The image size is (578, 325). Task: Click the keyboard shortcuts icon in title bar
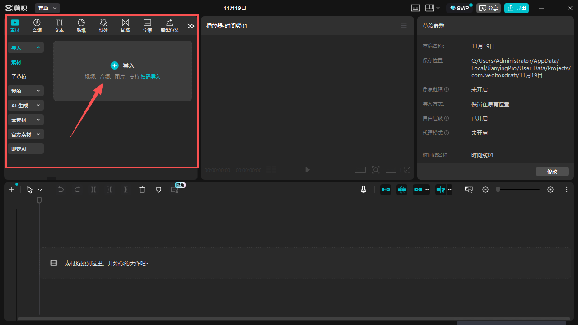[415, 8]
